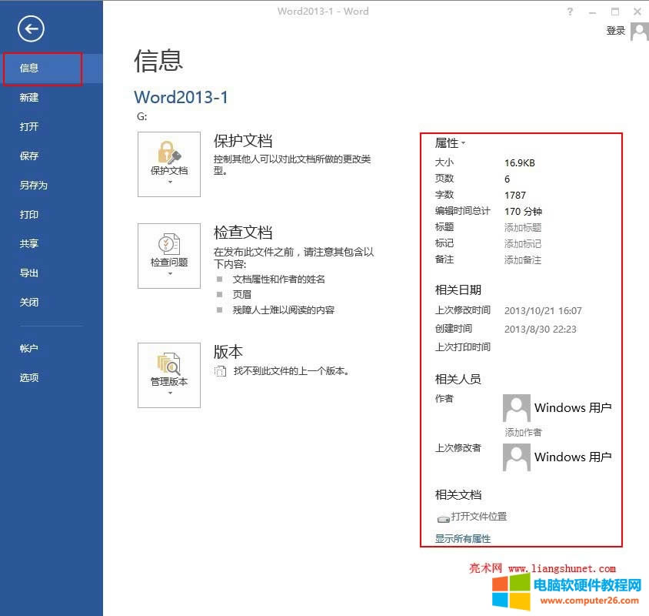649x616 pixels.
Task: Choose 选项 in the sidebar
Action: click(x=29, y=378)
